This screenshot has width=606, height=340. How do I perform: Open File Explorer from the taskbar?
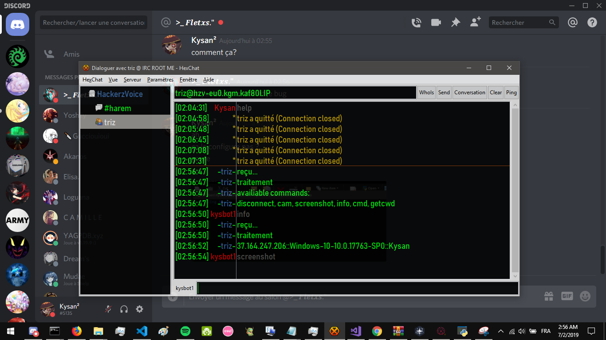point(98,331)
